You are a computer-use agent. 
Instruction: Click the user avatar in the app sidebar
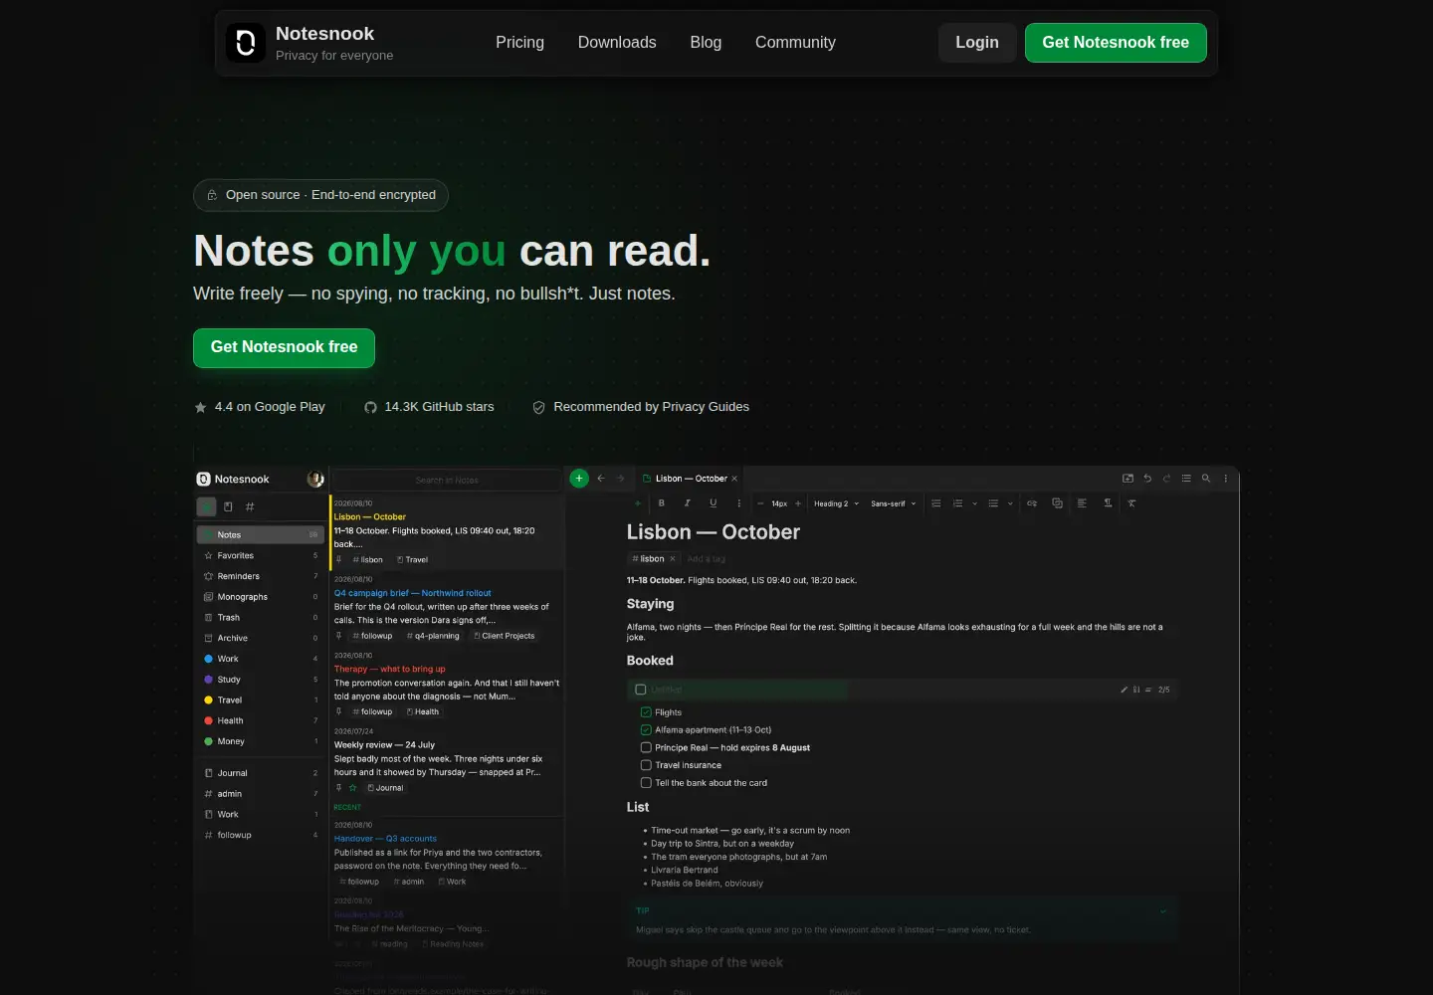(315, 480)
